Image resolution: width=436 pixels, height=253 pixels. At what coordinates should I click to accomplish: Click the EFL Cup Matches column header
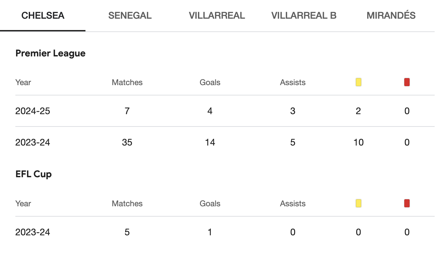127,204
